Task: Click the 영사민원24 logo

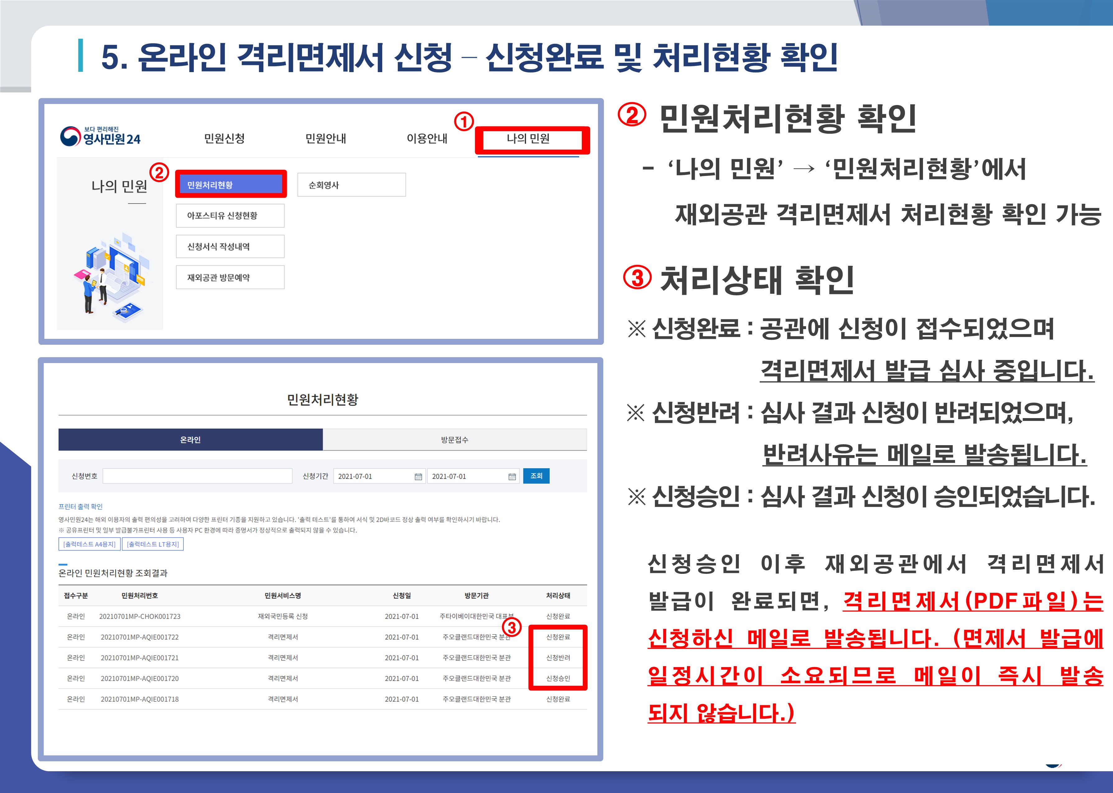Action: (x=100, y=137)
